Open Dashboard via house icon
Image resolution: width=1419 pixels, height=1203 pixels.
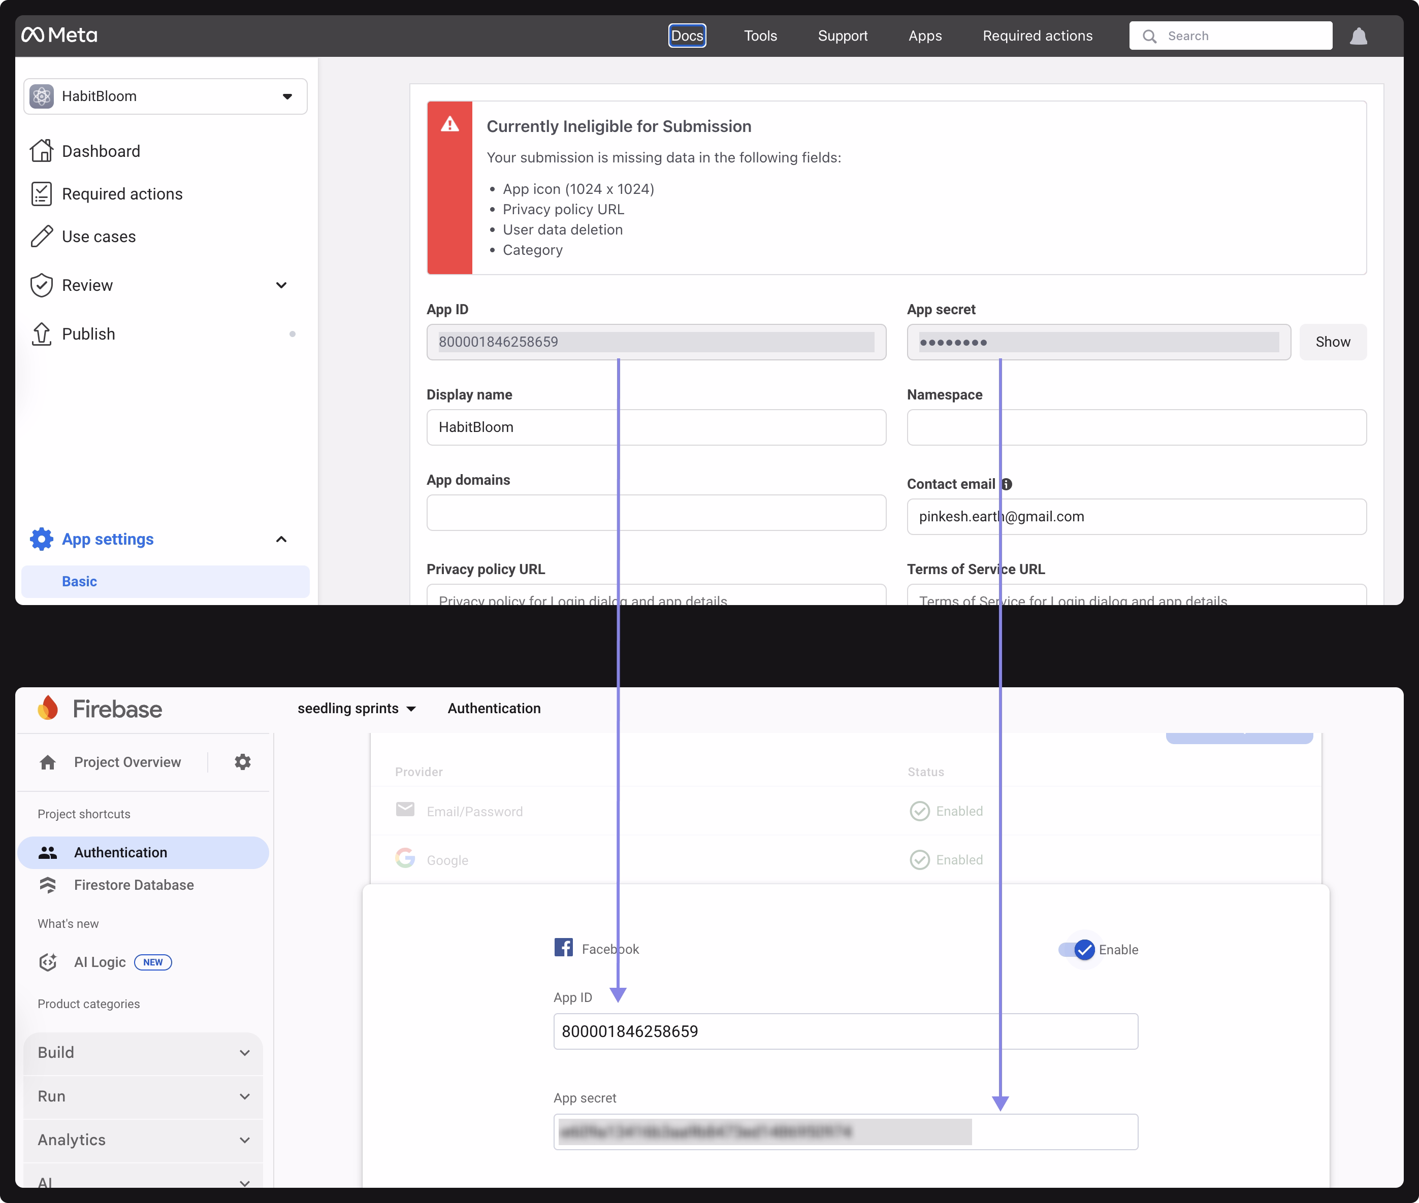(x=42, y=151)
